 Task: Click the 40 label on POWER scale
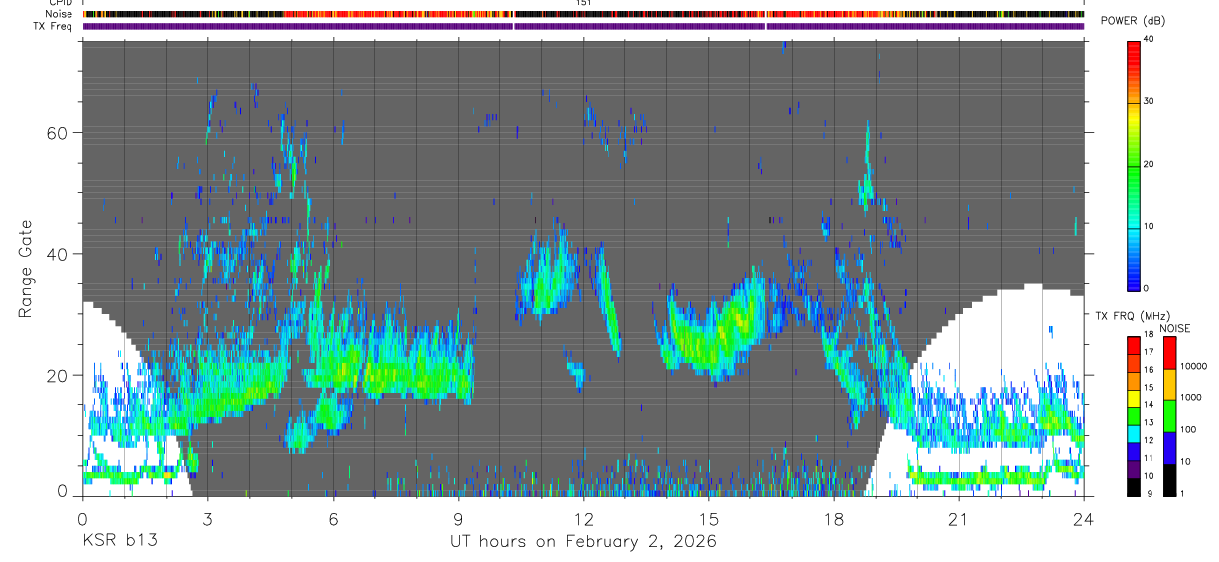1149,40
